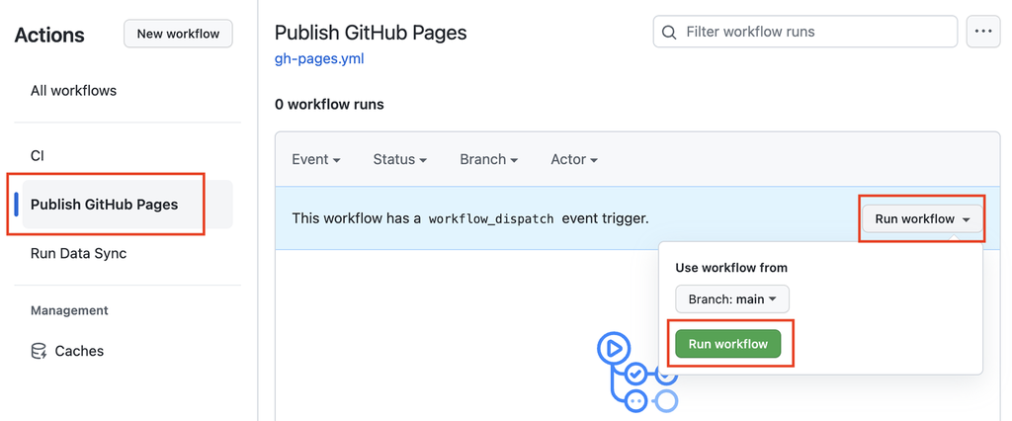Expand the Status filter dropdown
The height and width of the screenshot is (421, 1012).
coord(400,159)
